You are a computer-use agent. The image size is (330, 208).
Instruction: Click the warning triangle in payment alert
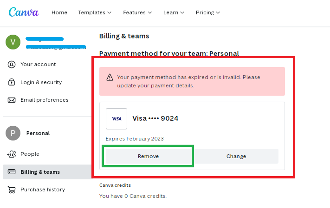point(110,77)
